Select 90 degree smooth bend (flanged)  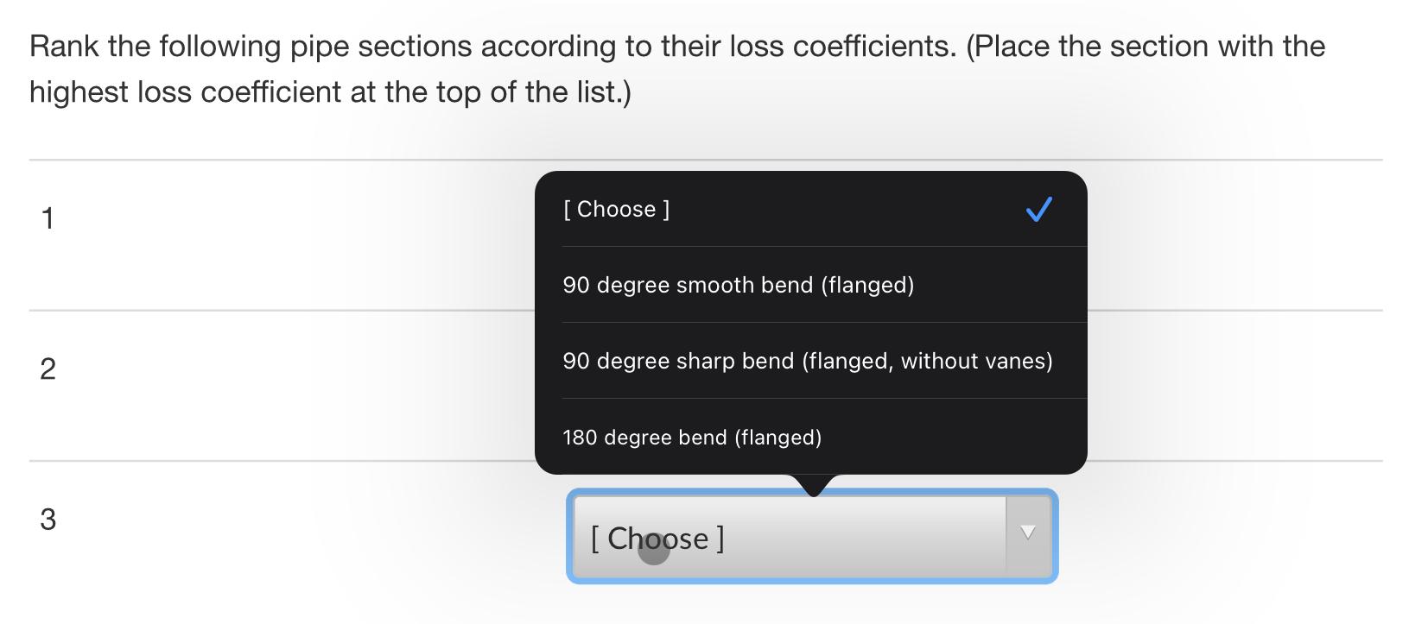click(739, 285)
